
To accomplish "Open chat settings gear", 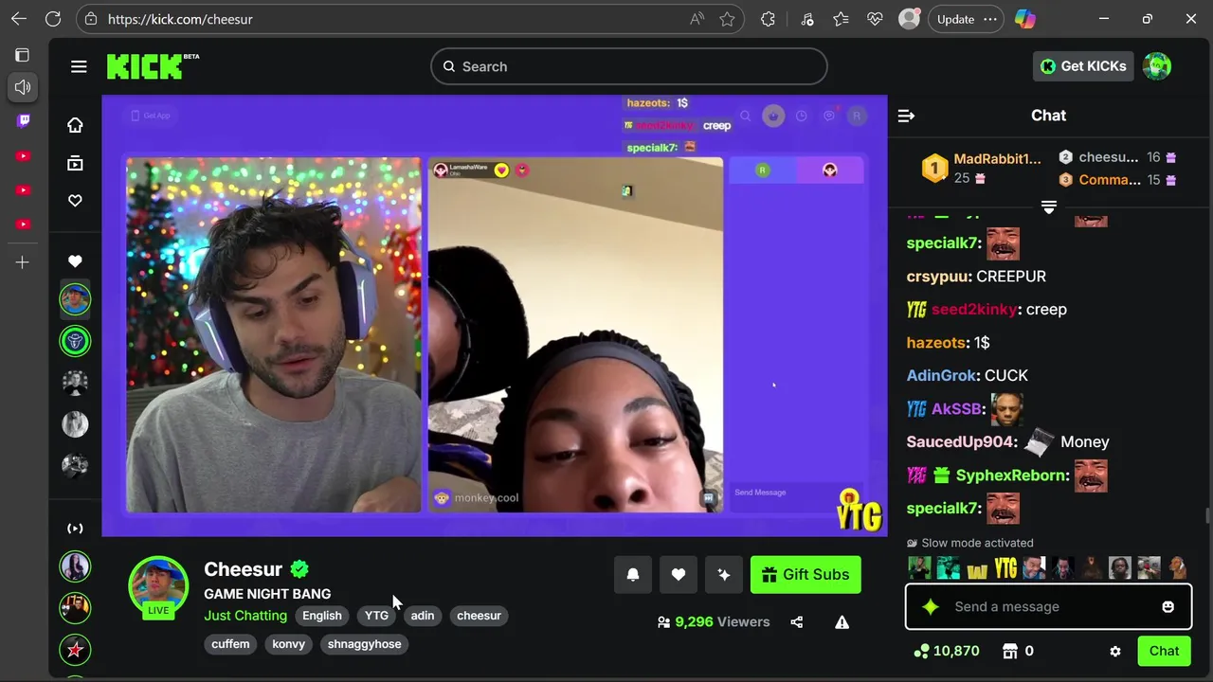I will (1115, 652).
